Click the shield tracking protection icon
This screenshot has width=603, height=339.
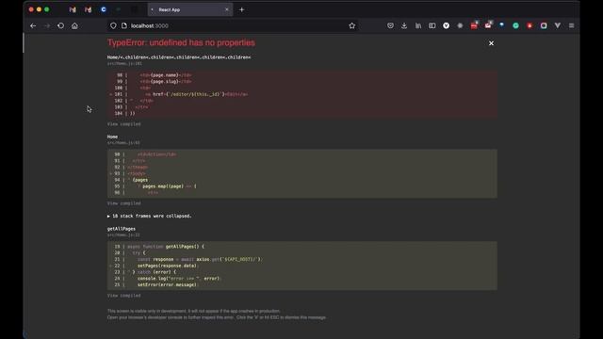point(113,25)
